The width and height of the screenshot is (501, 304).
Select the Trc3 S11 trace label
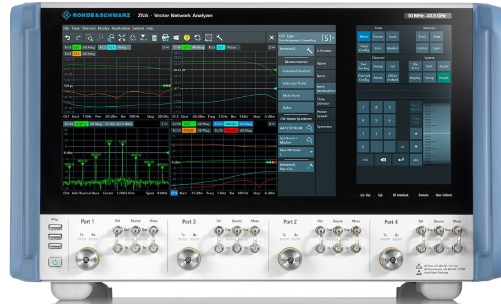pyautogui.click(x=79, y=54)
